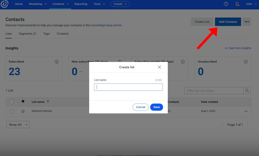Sort by List name arrow
Image resolution: width=259 pixels, height=156 pixels.
pos(48,102)
